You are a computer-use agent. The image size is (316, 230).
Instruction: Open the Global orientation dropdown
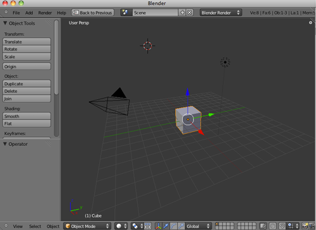(198, 226)
